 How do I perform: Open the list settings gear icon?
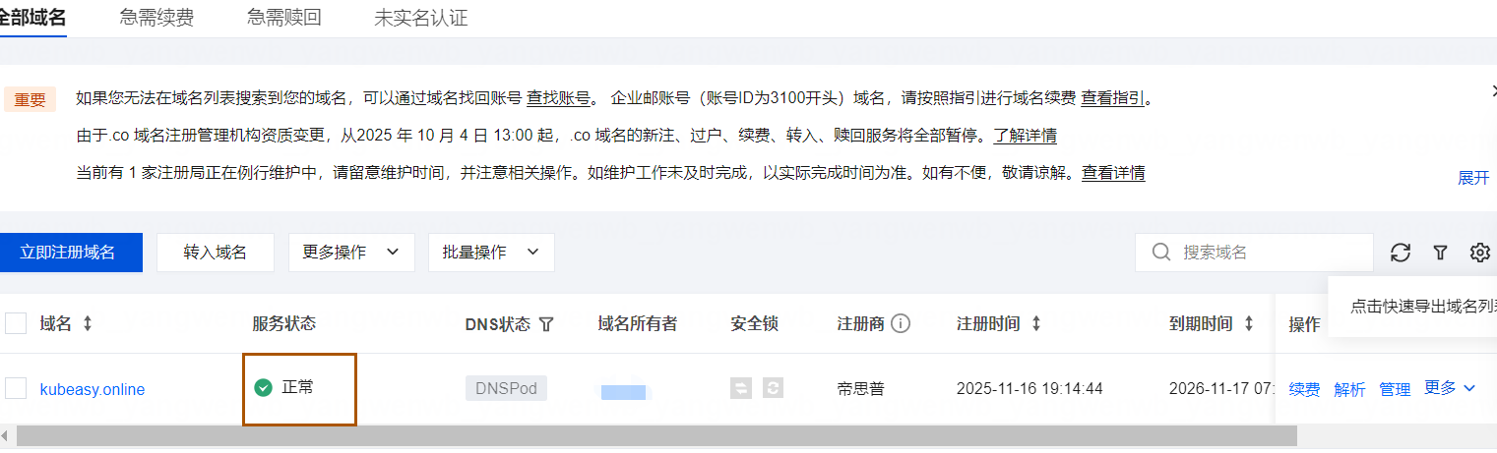point(1480,253)
